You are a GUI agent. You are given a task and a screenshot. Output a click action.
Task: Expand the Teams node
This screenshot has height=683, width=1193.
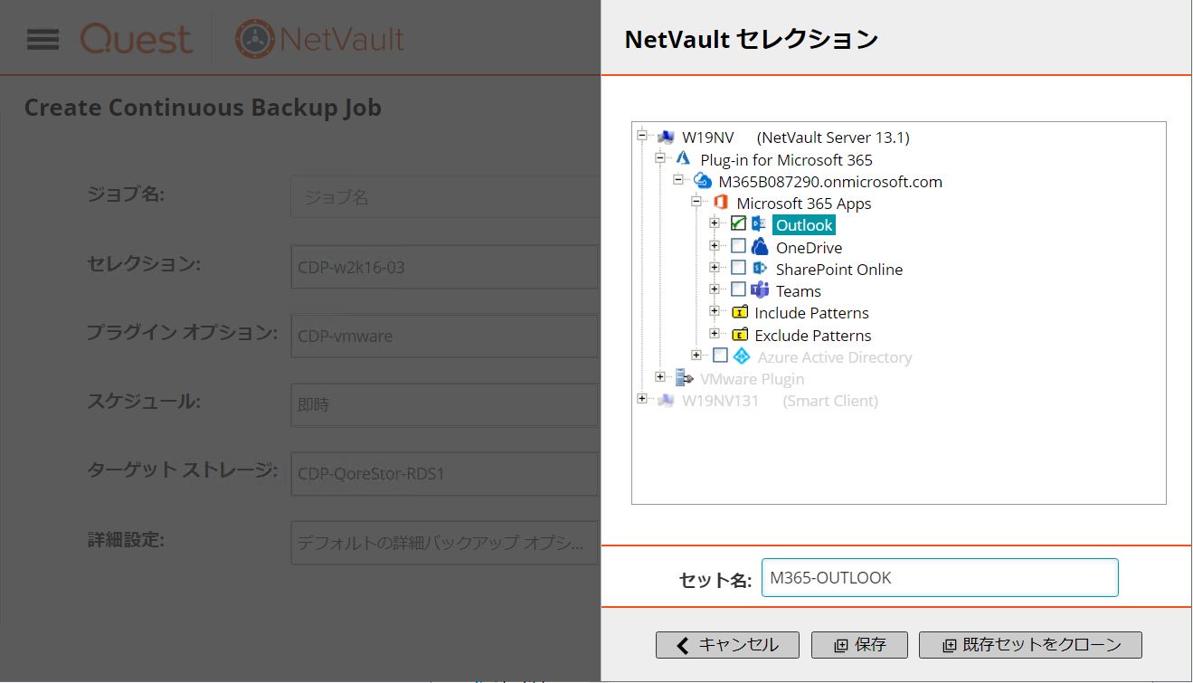[715, 289]
